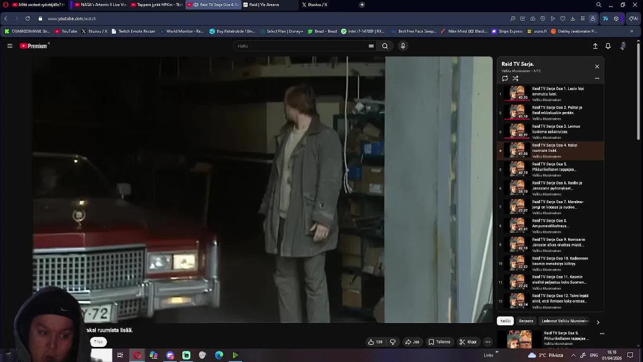This screenshot has height=362, width=643.
Task: Open weather widget 3°C Pilvistä
Action: (x=546, y=355)
